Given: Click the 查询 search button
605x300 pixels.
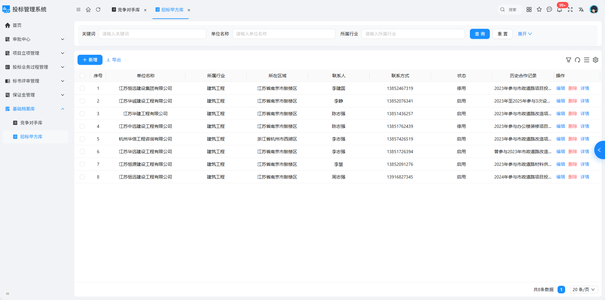Looking at the screenshot, I should pyautogui.click(x=480, y=34).
